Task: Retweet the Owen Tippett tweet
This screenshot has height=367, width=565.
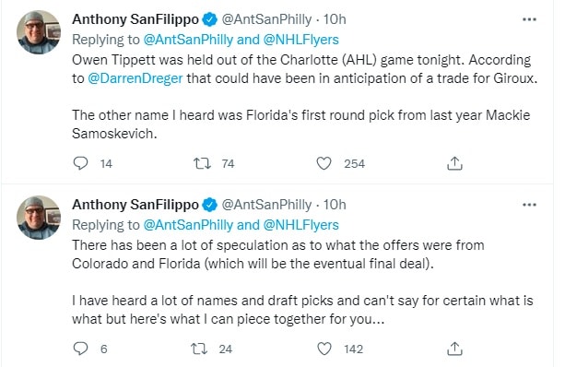Action: pyautogui.click(x=202, y=163)
